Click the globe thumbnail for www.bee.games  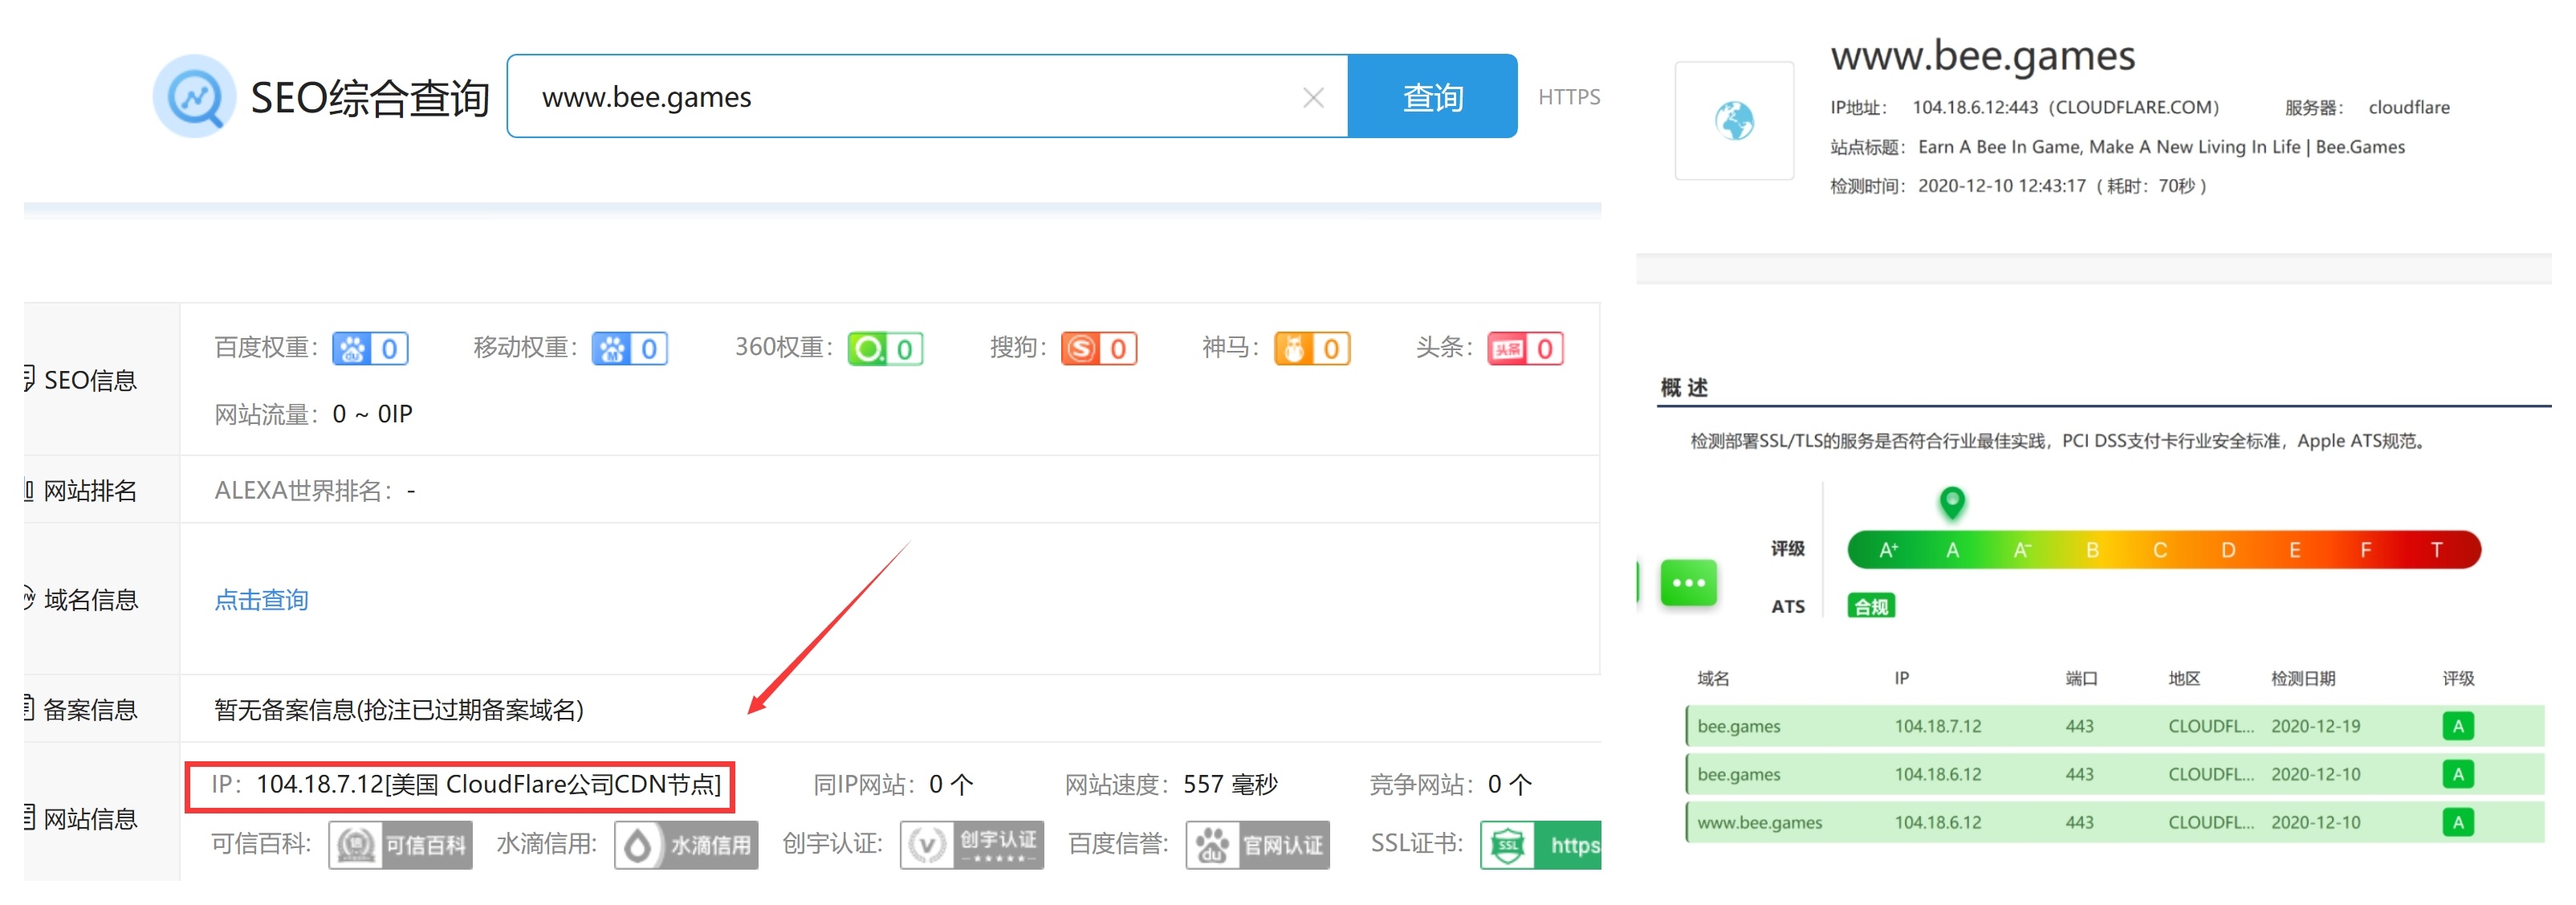(x=1735, y=120)
